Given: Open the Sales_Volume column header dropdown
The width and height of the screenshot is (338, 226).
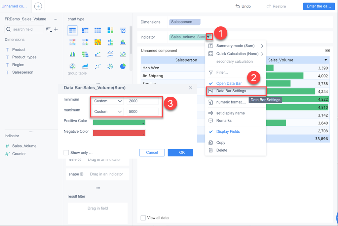Looking at the screenshot, I should coord(326,60).
